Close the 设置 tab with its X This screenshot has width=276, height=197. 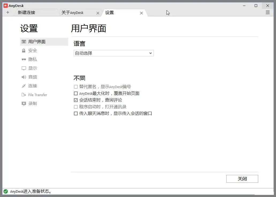(142, 13)
